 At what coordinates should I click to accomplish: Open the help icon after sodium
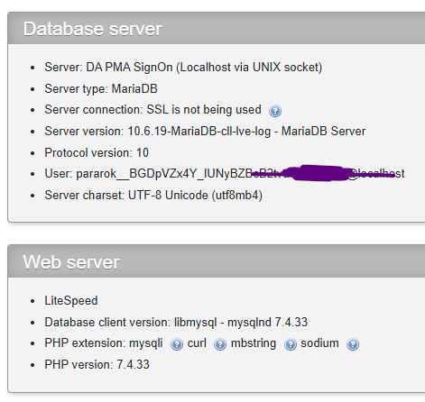(353, 344)
